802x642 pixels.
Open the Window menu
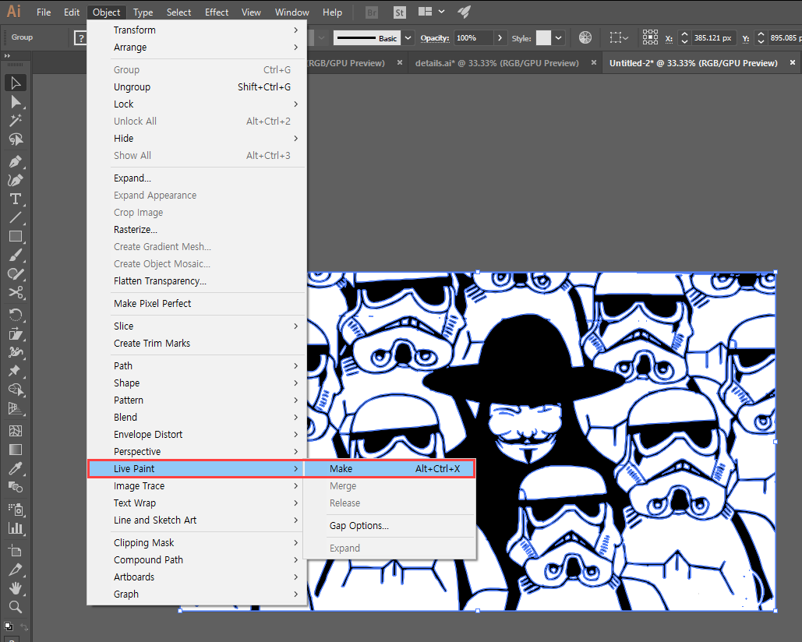[x=292, y=12]
